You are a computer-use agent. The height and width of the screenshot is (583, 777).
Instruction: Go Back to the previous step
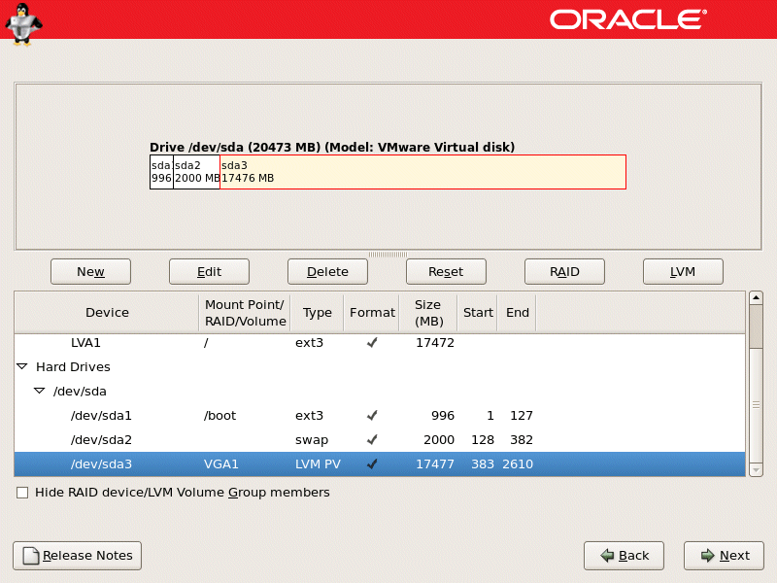click(x=624, y=556)
